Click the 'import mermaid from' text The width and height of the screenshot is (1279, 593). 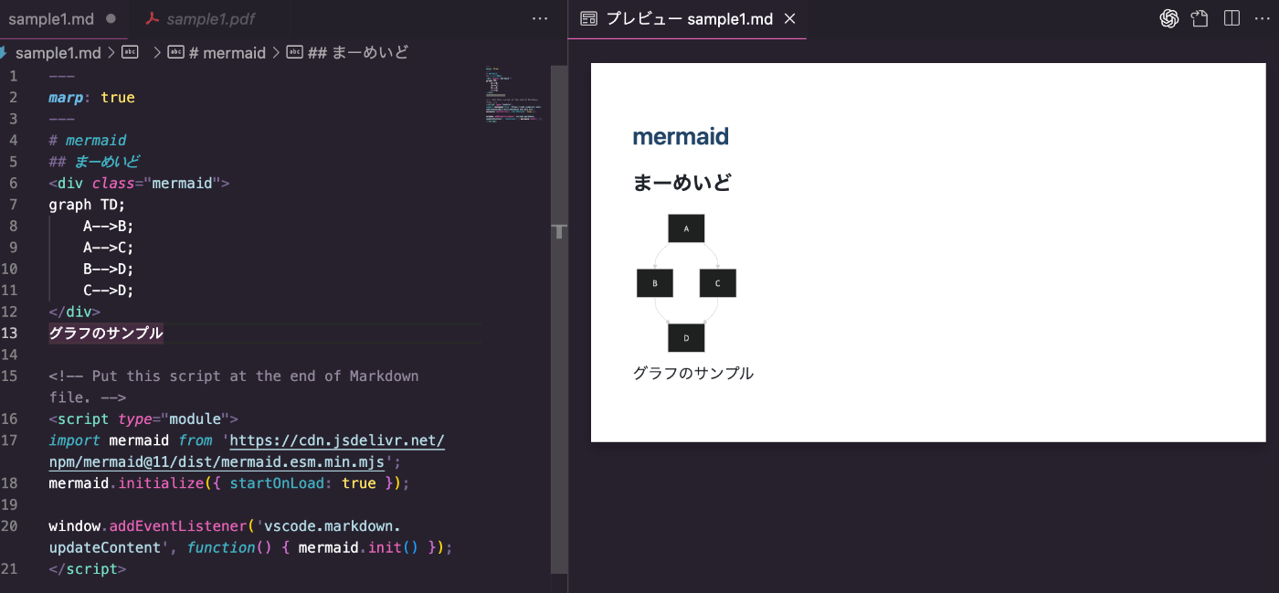tap(131, 440)
